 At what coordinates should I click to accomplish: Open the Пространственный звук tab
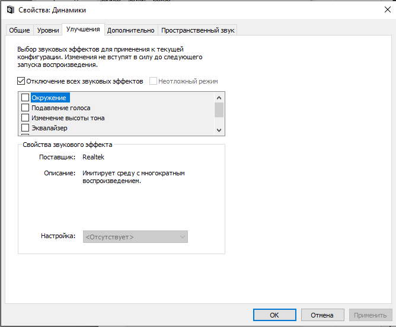click(x=198, y=30)
